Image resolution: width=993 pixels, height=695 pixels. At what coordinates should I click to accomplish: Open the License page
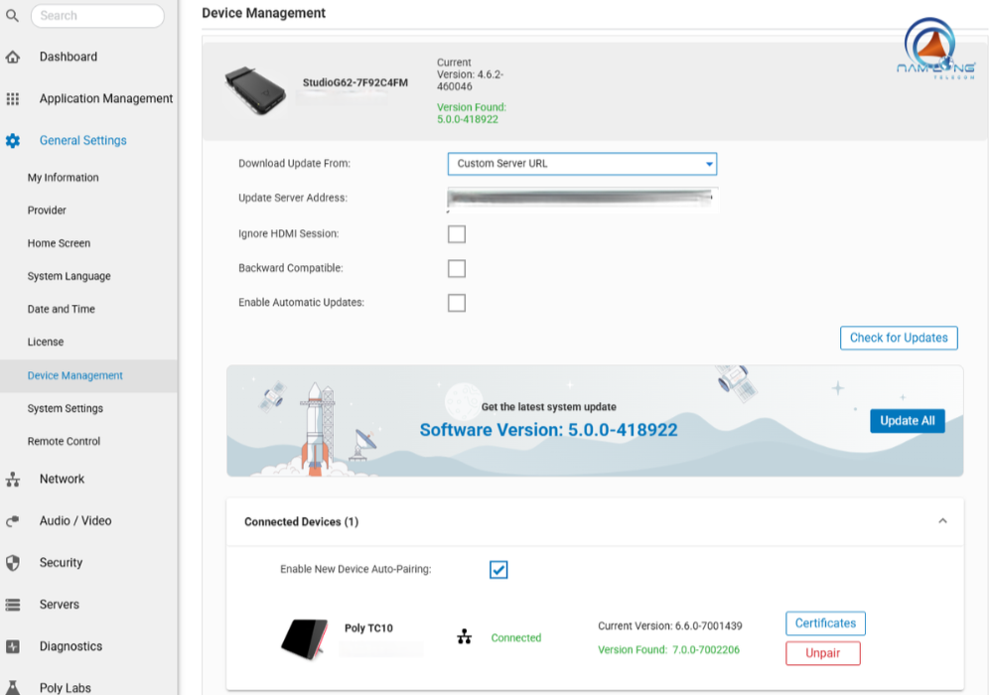tap(45, 342)
